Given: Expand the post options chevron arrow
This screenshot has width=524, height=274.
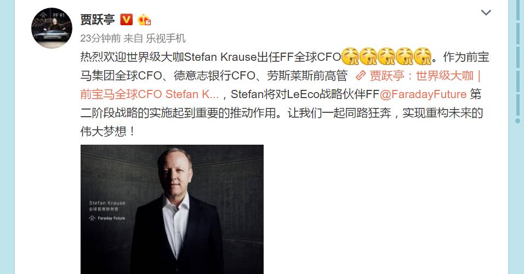Looking at the screenshot, I should coord(486,13).
